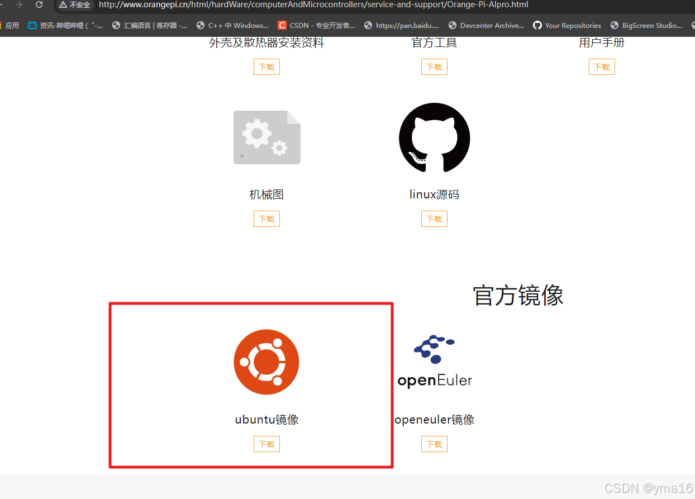This screenshot has width=695, height=499.
Task: Click the GitHub Octocat logo icon
Action: pos(434,137)
